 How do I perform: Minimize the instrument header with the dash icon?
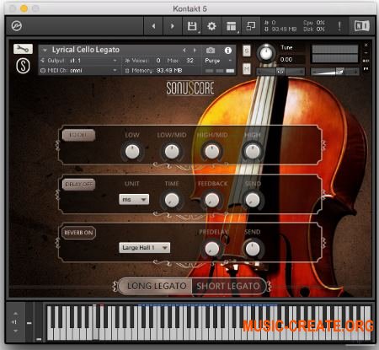366,52
